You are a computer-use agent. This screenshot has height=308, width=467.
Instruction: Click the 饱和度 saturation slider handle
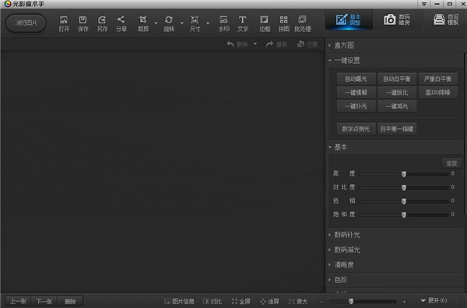pyautogui.click(x=403, y=215)
